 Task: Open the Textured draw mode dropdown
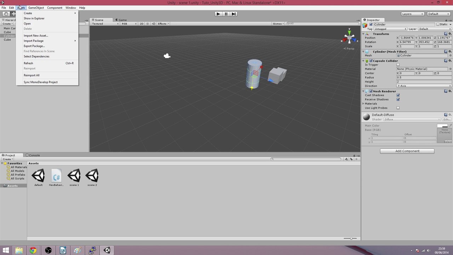tap(105, 24)
